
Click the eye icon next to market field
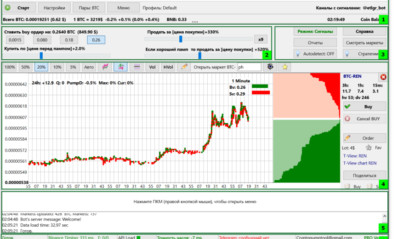click(270, 67)
